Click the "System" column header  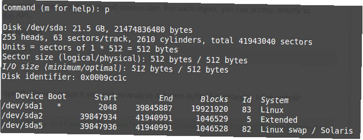274,101
